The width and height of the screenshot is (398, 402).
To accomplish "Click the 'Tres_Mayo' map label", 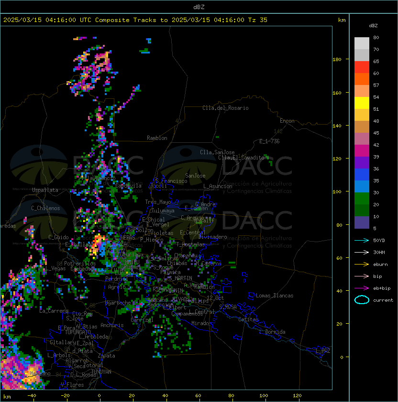I will [x=158, y=202].
